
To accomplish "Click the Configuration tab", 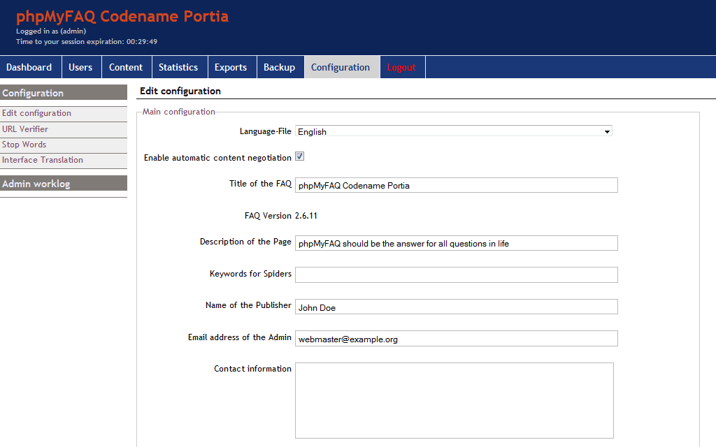I will point(341,67).
